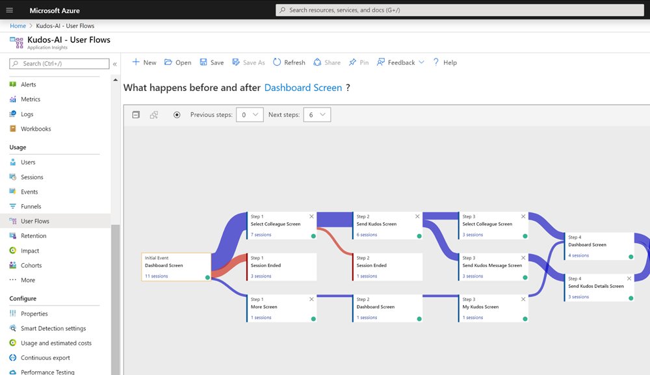The height and width of the screenshot is (375, 650).
Task: Open the Azure hamburger menu
Action: (x=10, y=10)
